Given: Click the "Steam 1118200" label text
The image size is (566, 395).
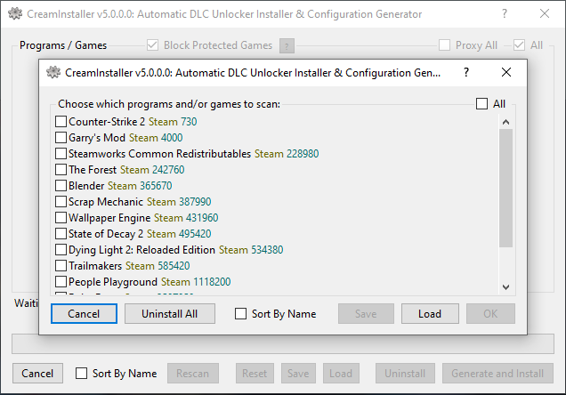Looking at the screenshot, I should click(196, 282).
